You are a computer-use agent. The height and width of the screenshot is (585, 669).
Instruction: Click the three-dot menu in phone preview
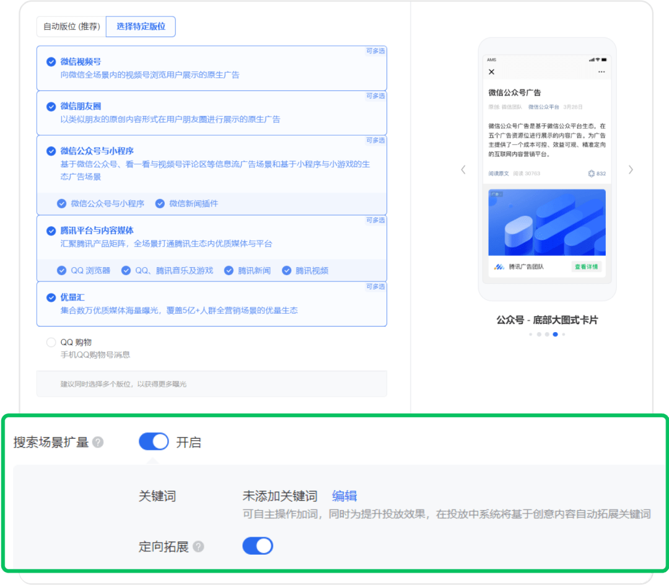click(x=601, y=72)
